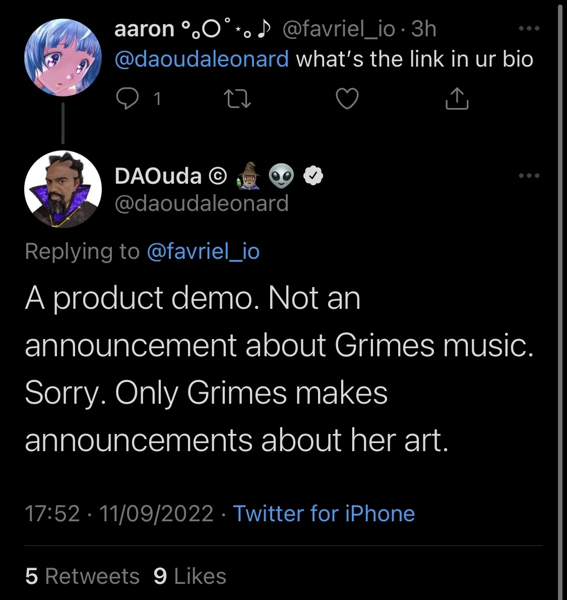Open the @favriel_io link after Replying to
This screenshot has height=600, width=567.
(203, 251)
